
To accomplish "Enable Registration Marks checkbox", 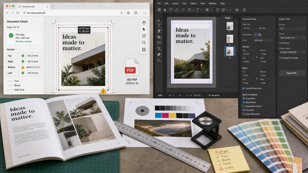I will [244, 106].
